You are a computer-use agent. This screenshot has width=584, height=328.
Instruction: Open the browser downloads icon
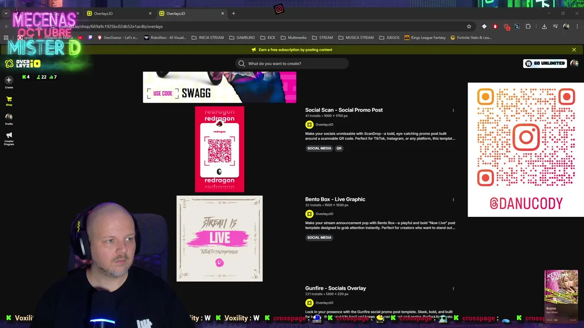(544, 26)
